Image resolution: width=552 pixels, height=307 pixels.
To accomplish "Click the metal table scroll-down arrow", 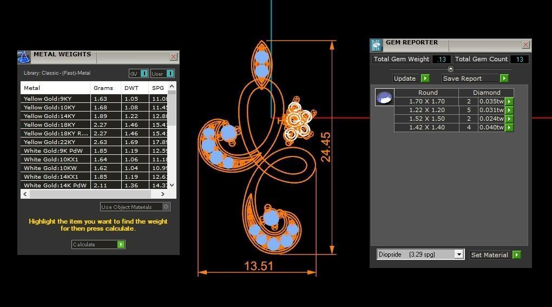I will click(x=172, y=185).
